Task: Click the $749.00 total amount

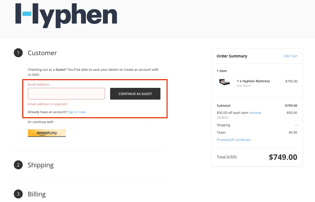Action: tap(283, 157)
